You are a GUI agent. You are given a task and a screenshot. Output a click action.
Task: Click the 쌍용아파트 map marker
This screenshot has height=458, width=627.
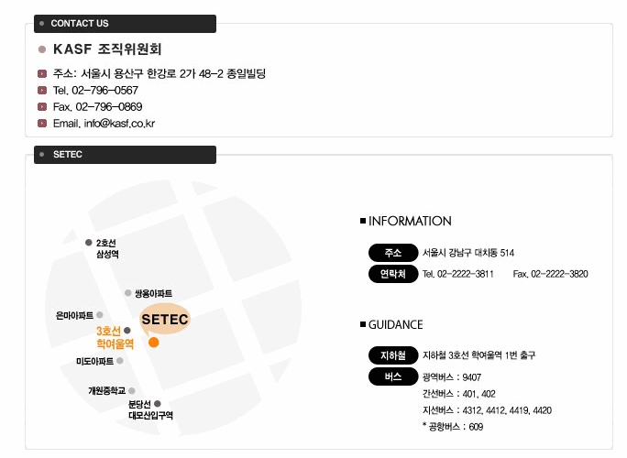tap(128, 293)
